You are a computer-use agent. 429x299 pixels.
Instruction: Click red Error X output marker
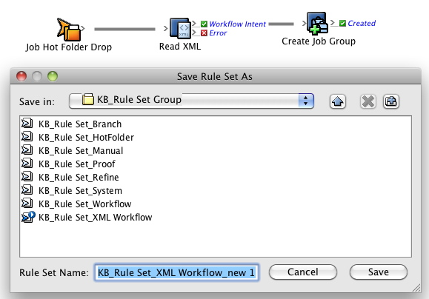point(204,33)
